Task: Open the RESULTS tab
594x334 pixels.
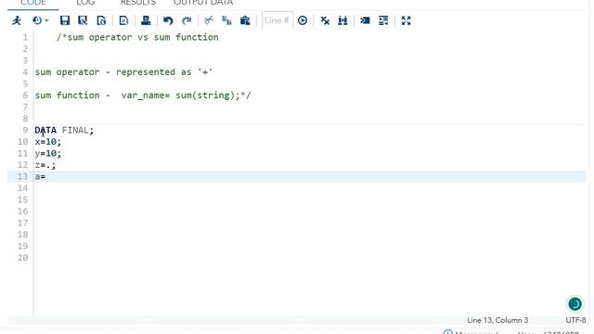Action: click(138, 3)
